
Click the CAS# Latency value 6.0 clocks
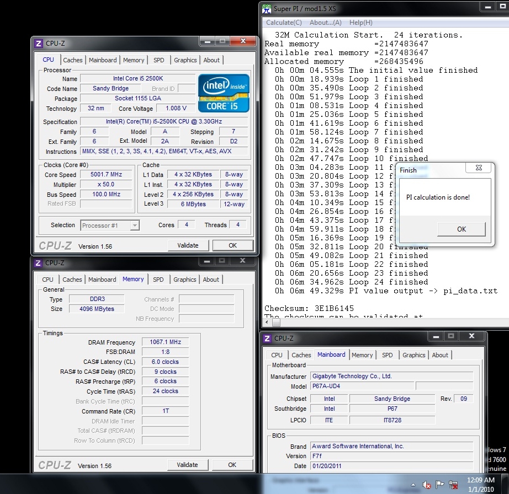click(x=165, y=362)
